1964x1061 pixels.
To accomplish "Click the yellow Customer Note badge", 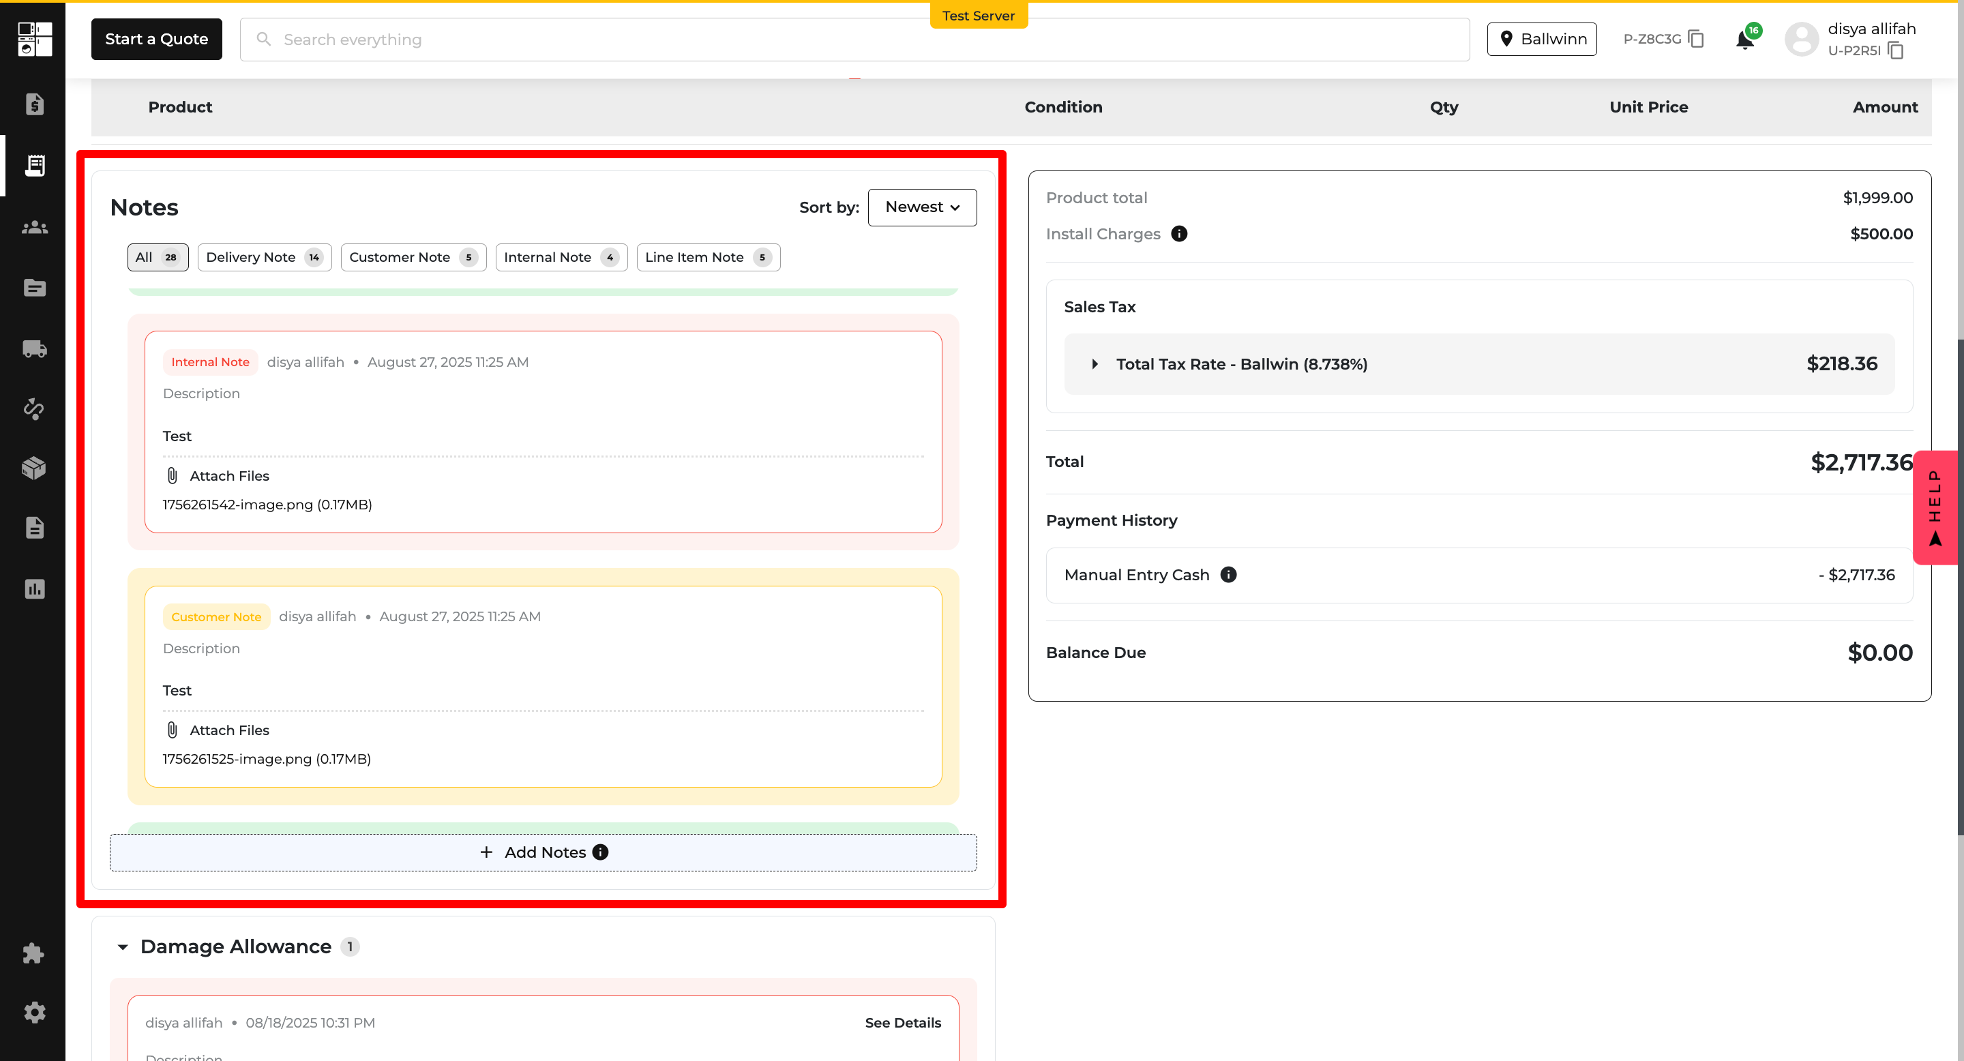I will point(215,616).
